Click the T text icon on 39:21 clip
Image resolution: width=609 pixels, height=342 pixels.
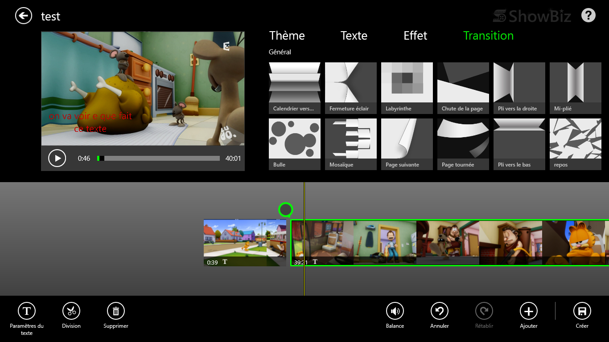coord(315,262)
